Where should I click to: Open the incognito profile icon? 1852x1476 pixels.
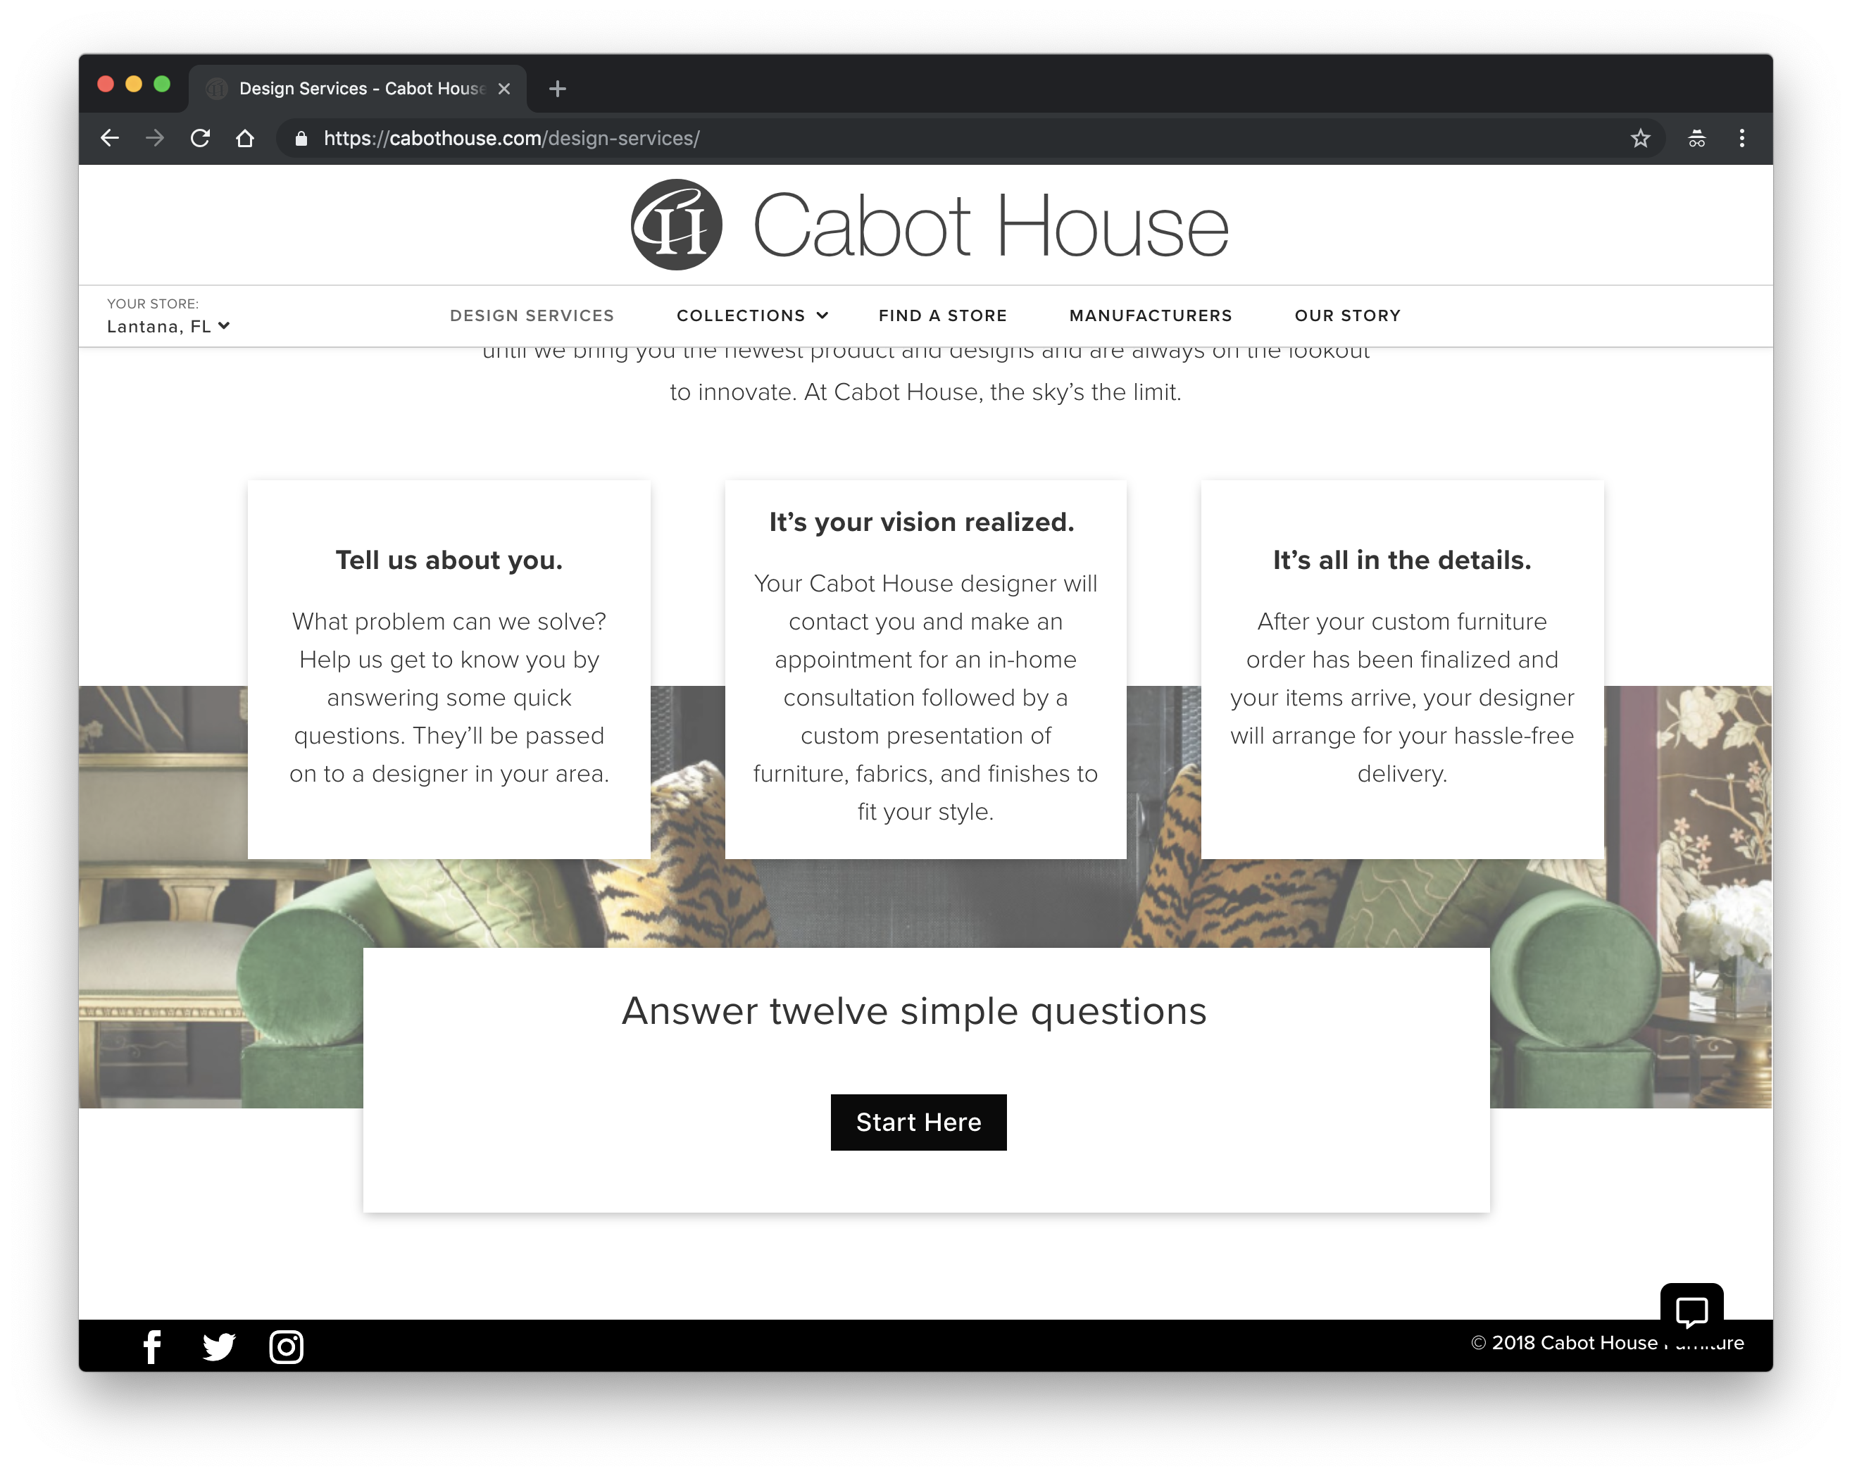pyautogui.click(x=1696, y=138)
